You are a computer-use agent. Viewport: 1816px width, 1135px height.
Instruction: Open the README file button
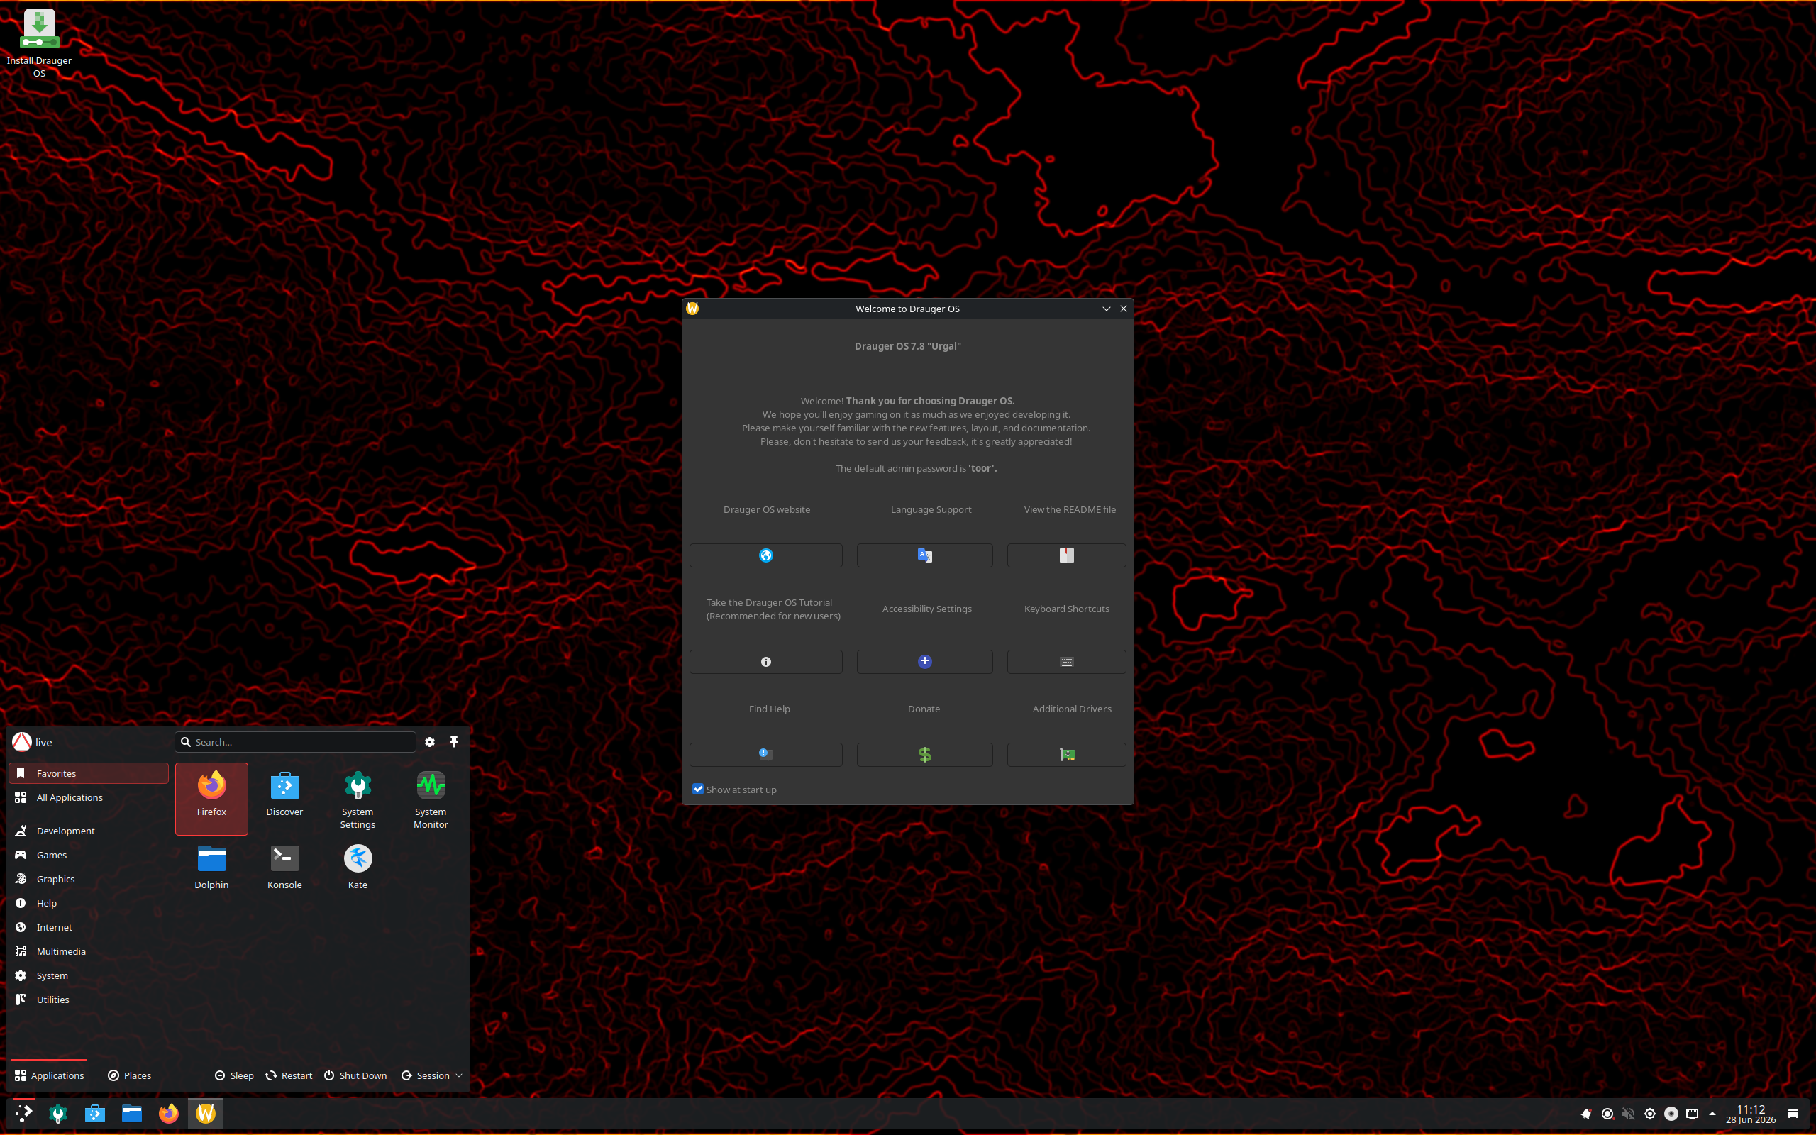pyautogui.click(x=1066, y=555)
